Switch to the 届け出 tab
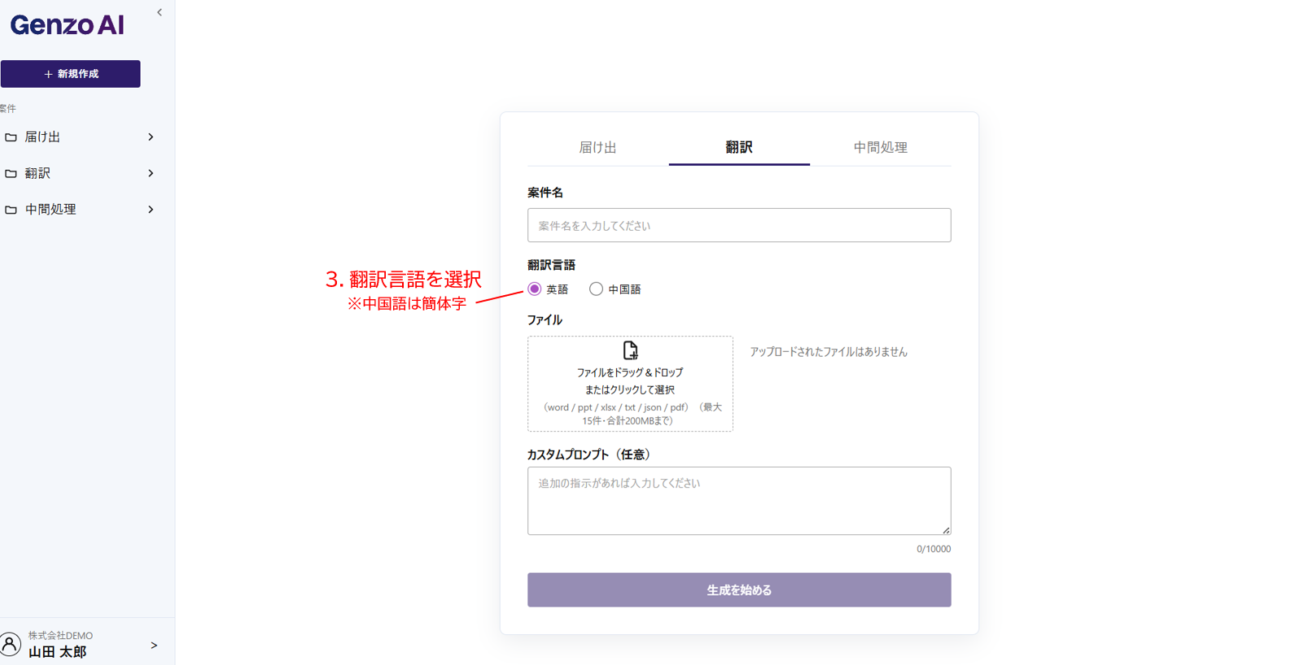The image size is (1295, 665). coord(597,148)
